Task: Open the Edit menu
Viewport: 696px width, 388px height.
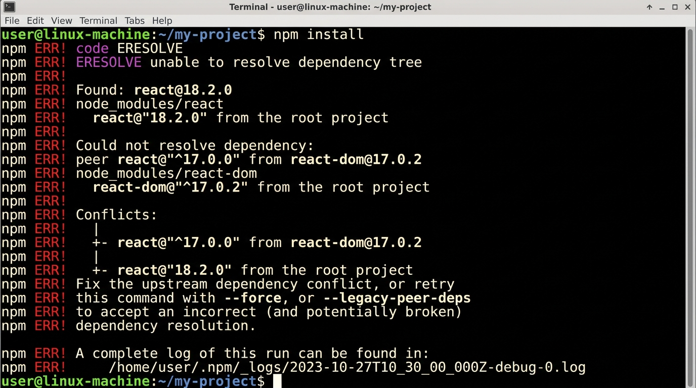Action: click(35, 21)
